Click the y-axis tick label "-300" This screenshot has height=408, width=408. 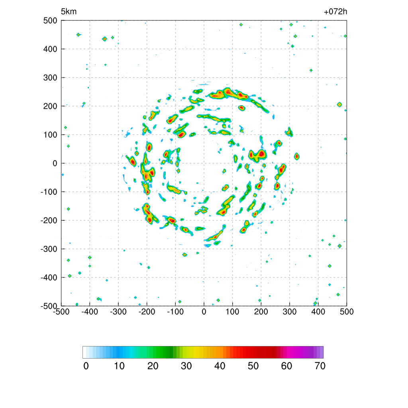coord(49,249)
